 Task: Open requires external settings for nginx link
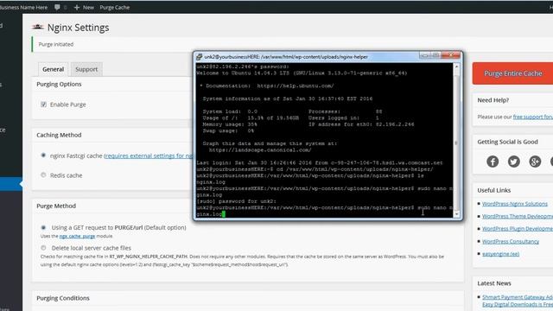[x=149, y=155]
